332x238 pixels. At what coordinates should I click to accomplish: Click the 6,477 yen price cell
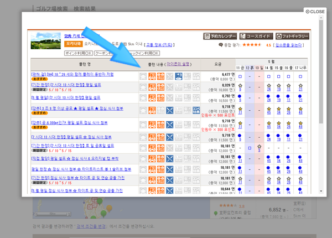pyautogui.click(x=218, y=76)
